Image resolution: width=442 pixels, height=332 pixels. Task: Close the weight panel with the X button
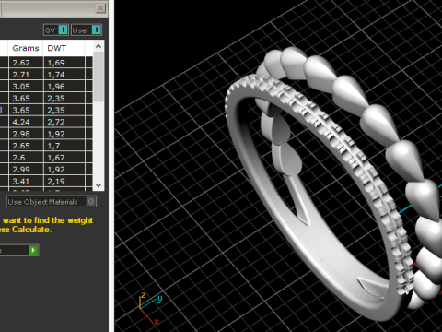point(100,8)
